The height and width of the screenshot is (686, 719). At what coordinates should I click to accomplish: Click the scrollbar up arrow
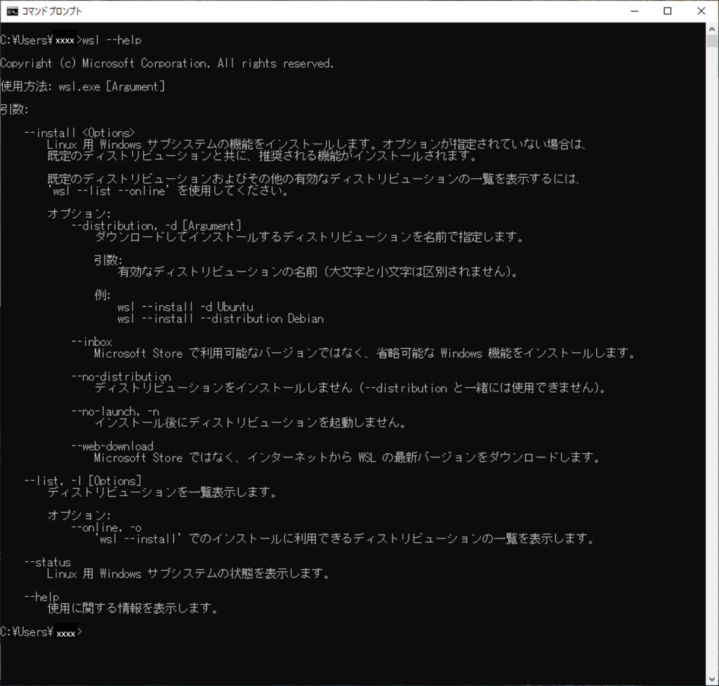click(x=712, y=29)
